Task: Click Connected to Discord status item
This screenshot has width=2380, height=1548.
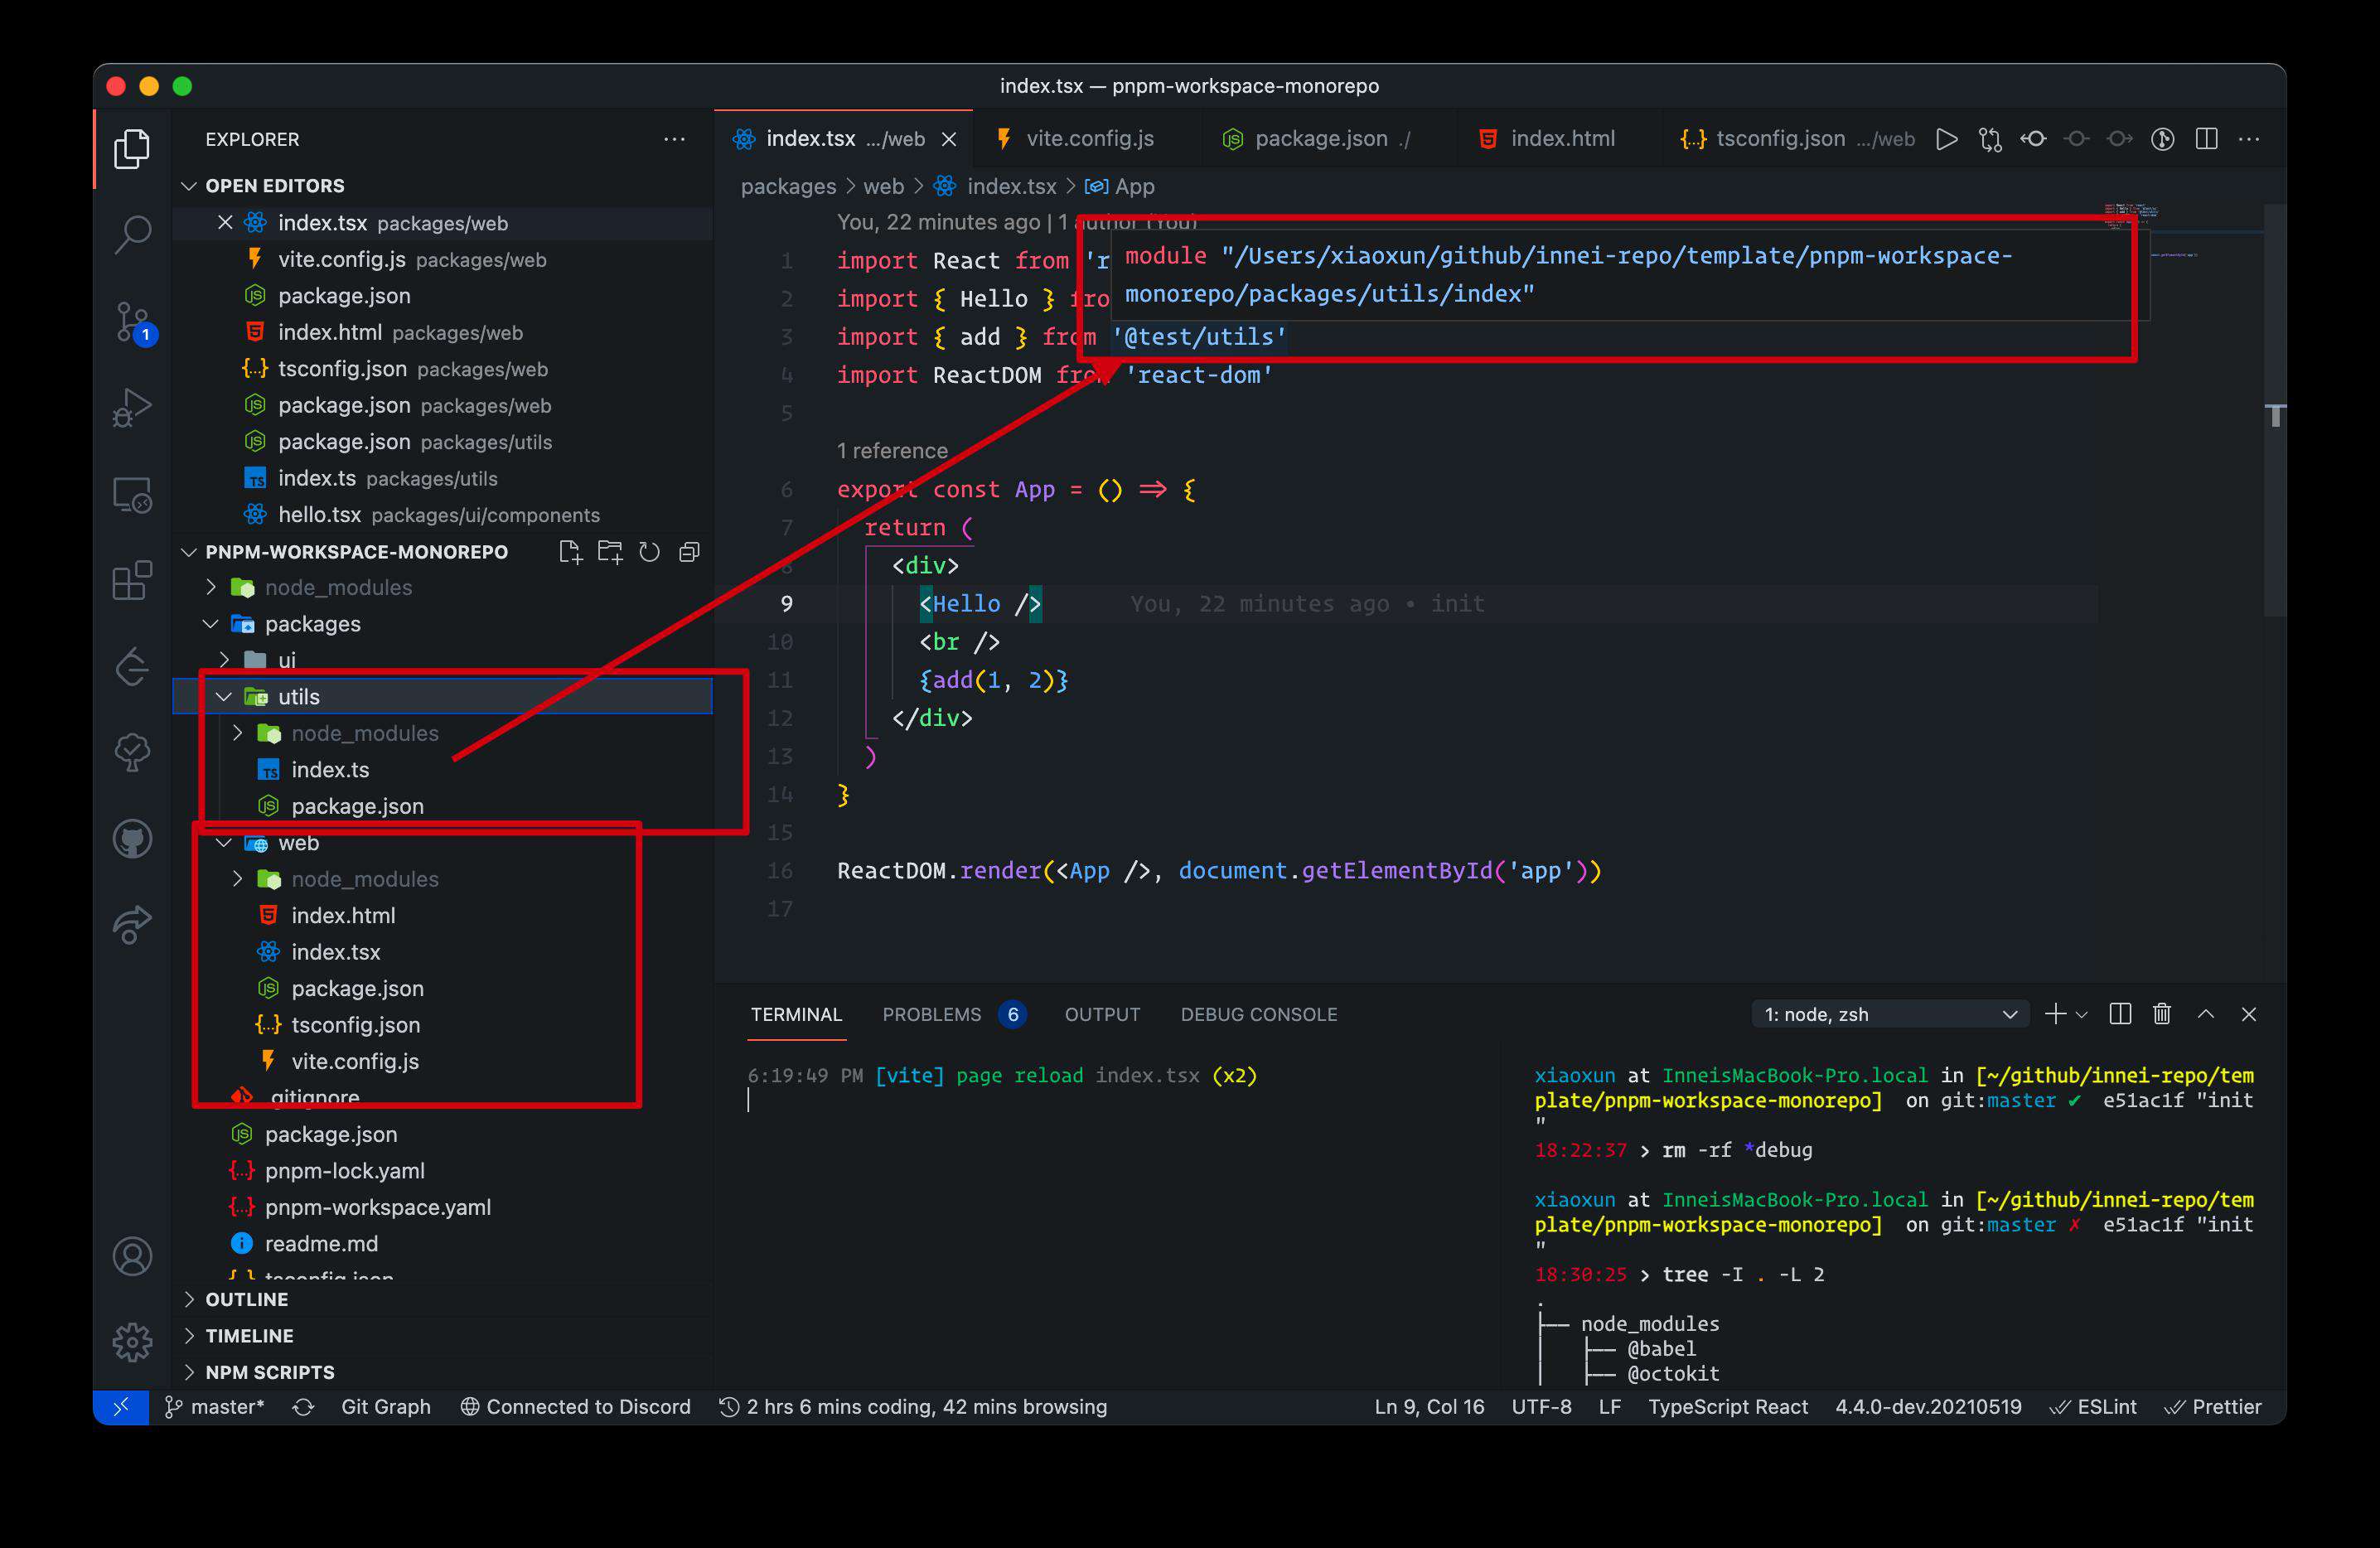Action: click(x=575, y=1407)
